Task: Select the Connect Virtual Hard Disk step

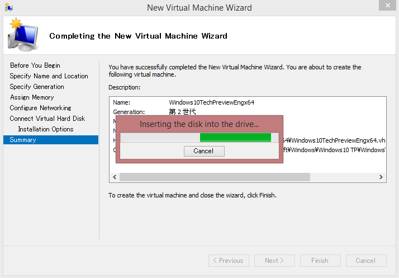Action: 47,119
